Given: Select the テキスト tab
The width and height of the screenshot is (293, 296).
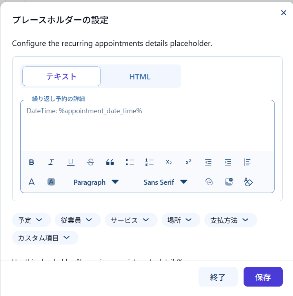Looking at the screenshot, I should click(x=62, y=77).
